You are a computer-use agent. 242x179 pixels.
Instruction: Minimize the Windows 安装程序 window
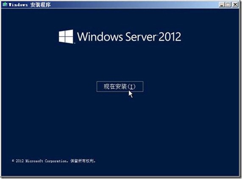pos(222,5)
